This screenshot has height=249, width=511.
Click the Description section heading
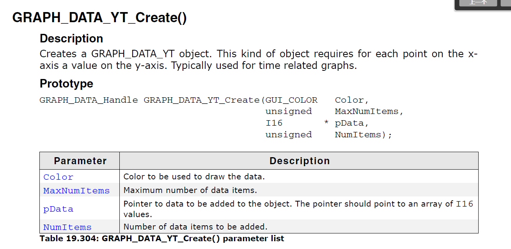click(71, 39)
